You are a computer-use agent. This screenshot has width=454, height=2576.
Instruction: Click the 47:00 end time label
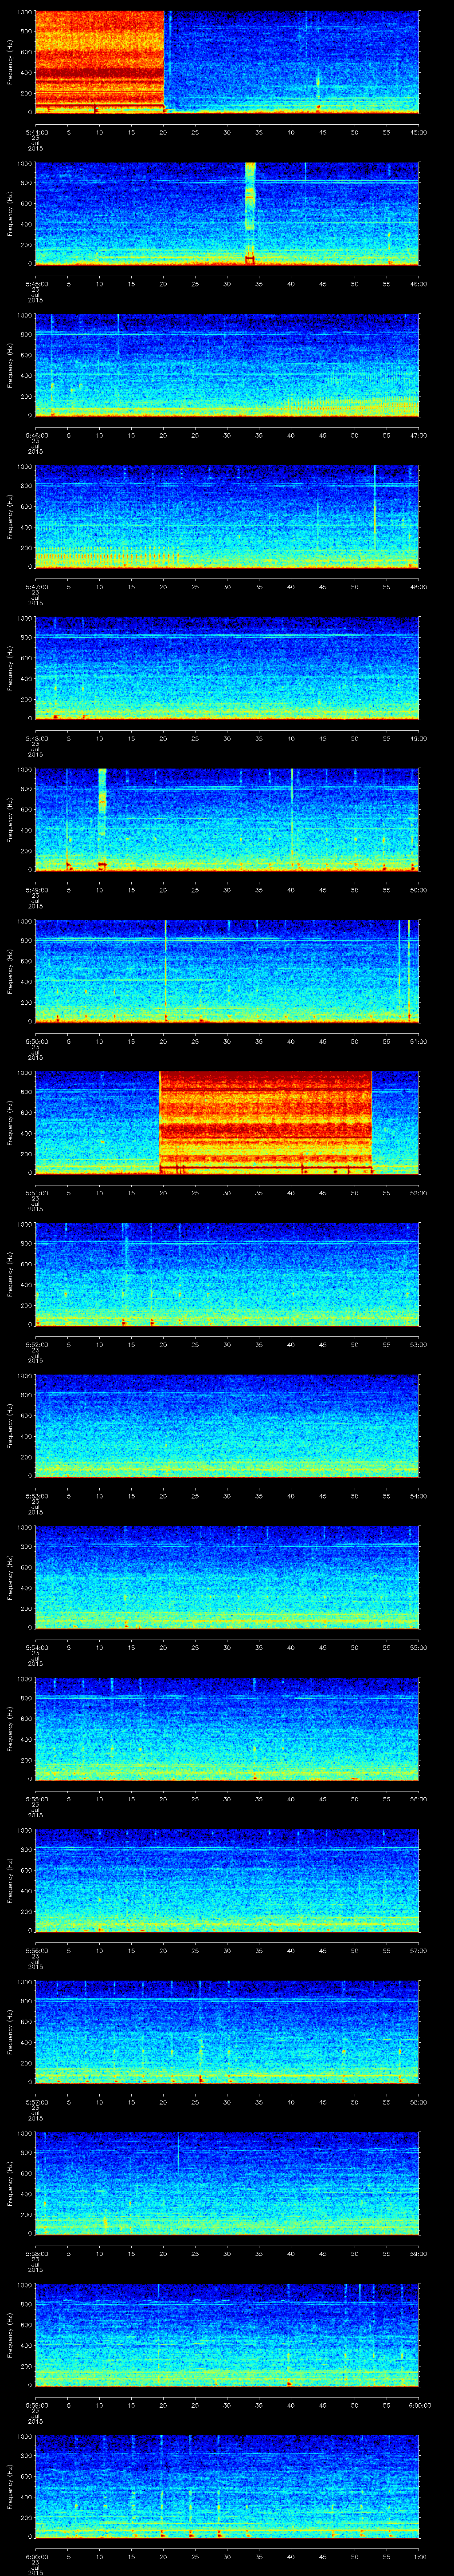pyautogui.click(x=418, y=436)
